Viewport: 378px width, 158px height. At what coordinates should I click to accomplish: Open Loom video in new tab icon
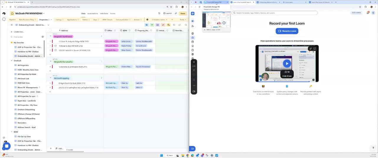click(x=315, y=48)
